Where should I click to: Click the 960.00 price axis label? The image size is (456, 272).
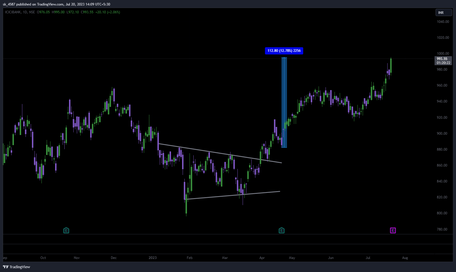(x=442, y=85)
